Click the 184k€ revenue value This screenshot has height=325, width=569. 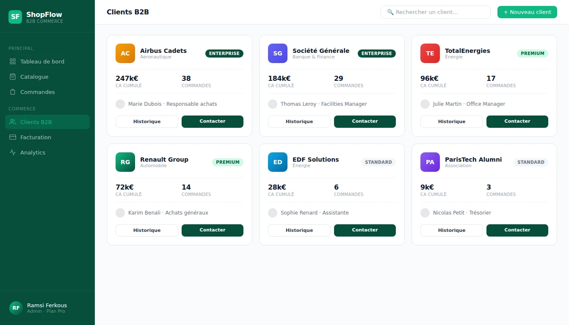(279, 78)
